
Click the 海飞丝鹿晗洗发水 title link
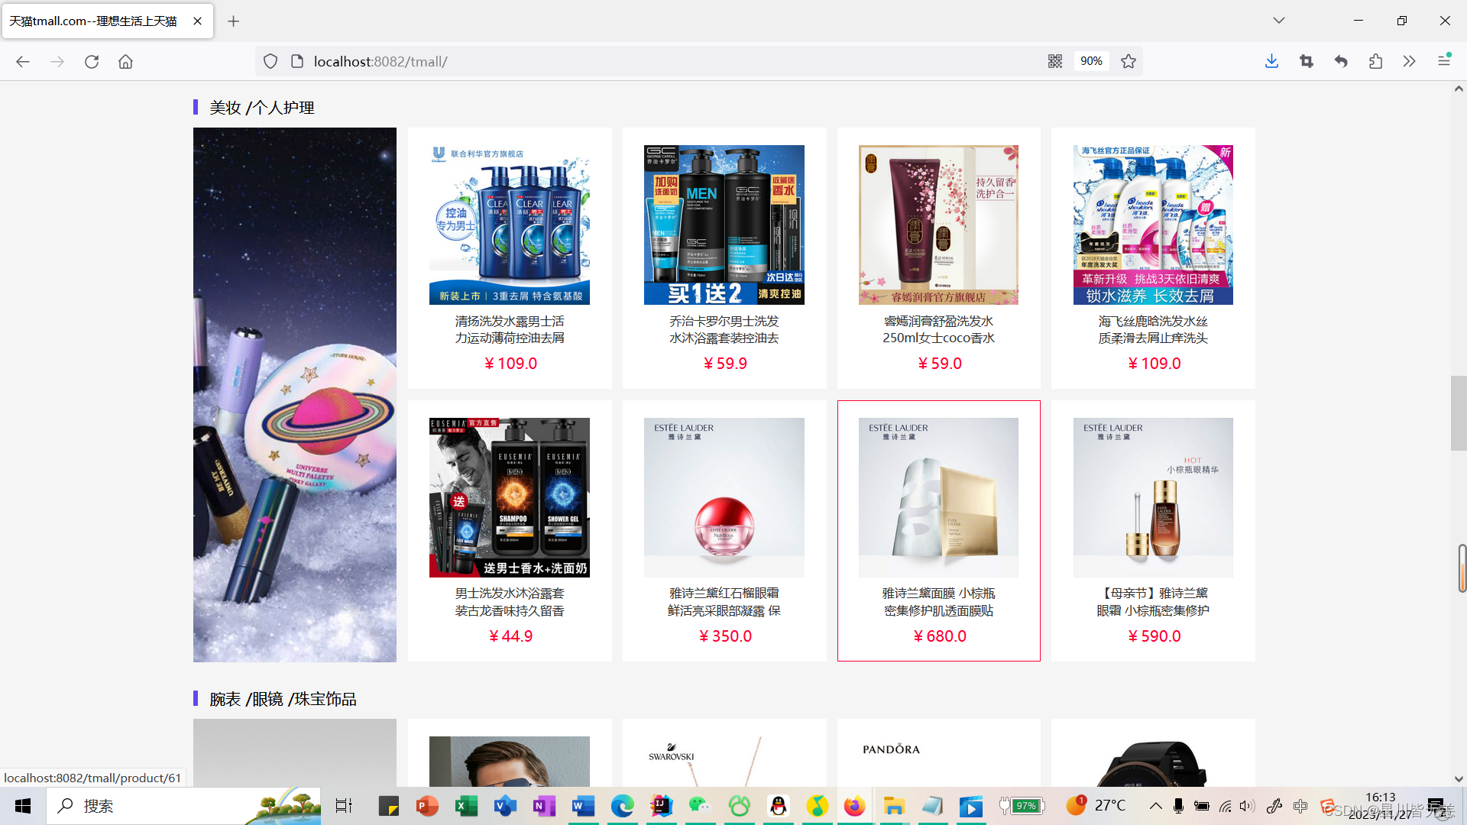click(1153, 329)
